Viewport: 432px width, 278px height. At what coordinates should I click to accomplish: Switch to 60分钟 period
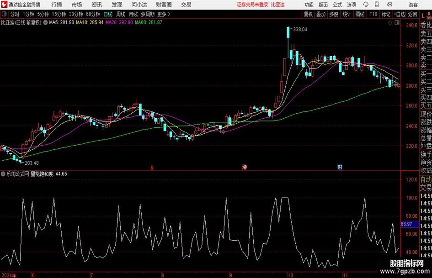pyautogui.click(x=93, y=14)
